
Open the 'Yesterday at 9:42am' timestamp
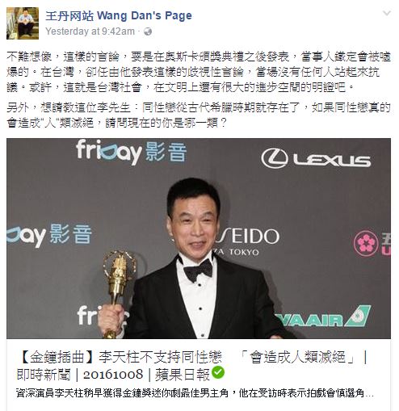point(90,31)
